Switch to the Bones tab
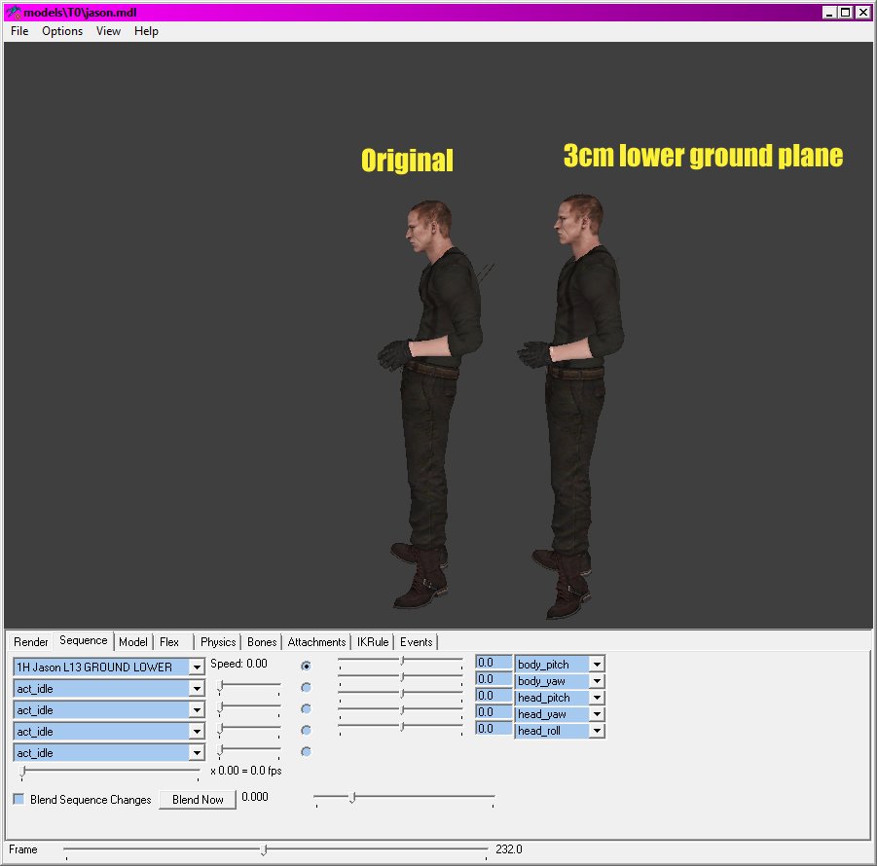Image resolution: width=877 pixels, height=866 pixels. pyautogui.click(x=262, y=642)
